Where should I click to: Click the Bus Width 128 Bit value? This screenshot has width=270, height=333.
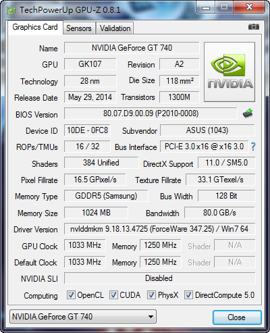(x=227, y=196)
